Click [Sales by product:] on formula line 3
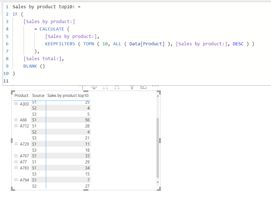The width and height of the screenshot is (271, 208). pyautogui.click(x=49, y=22)
